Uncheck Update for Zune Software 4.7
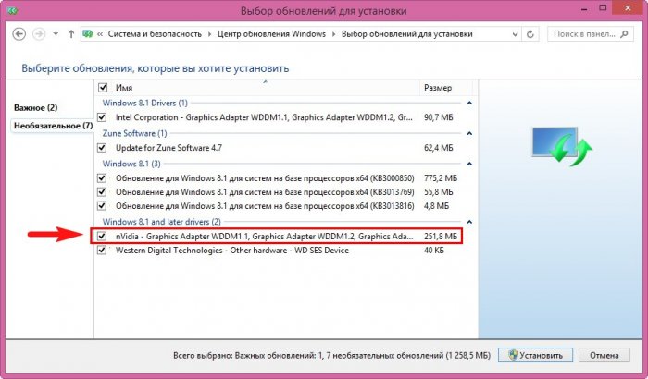The image size is (648, 379). point(103,147)
